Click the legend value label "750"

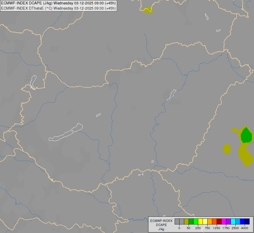[207, 228]
